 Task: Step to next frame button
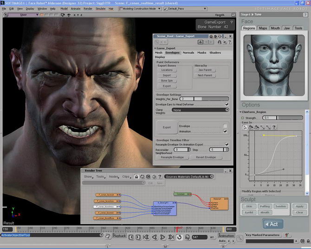[138, 237]
